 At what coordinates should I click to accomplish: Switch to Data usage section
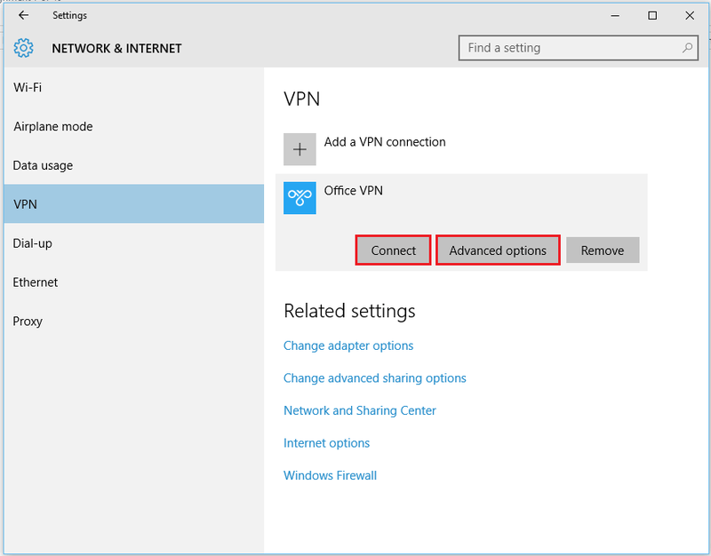point(134,165)
